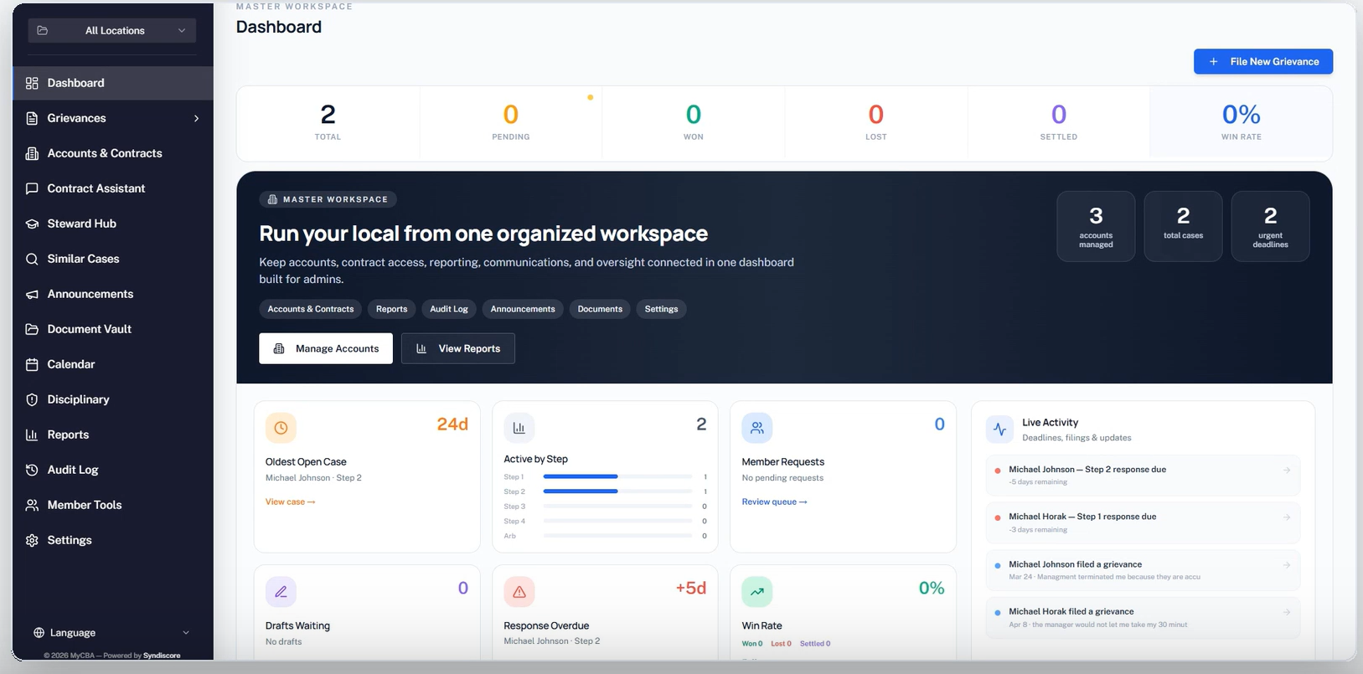Click the Language globe icon
Viewport: 1363px width, 674px height.
(39, 632)
